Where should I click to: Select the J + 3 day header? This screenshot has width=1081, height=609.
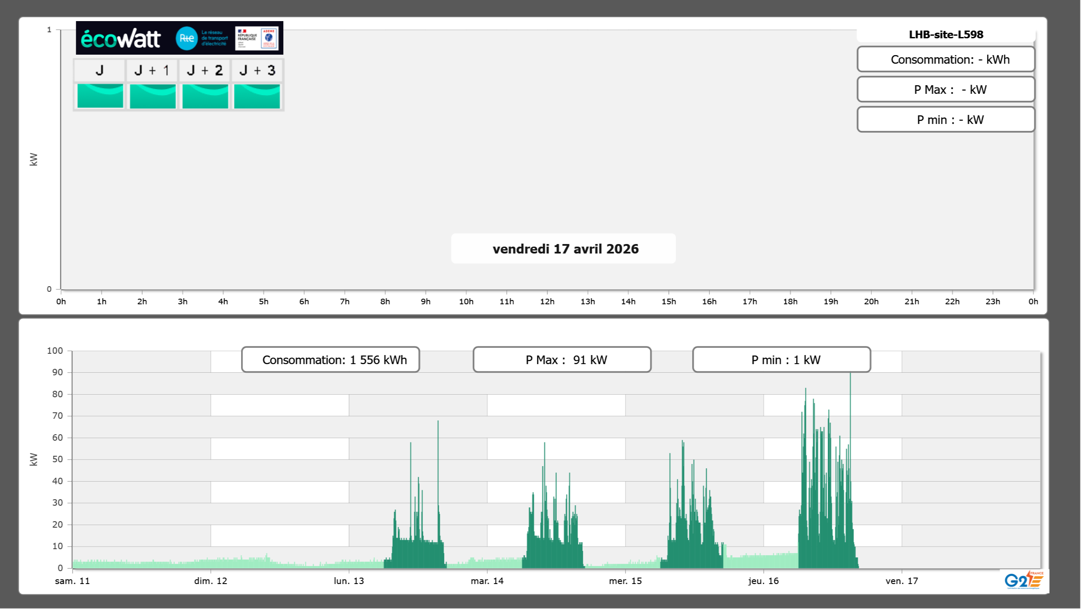point(257,70)
